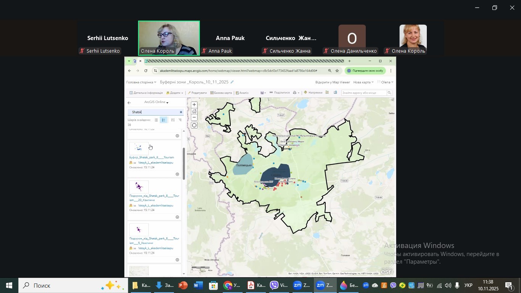Expand the Головна сторінка dropdown
Screen dimensions: 521x293
click(x=141, y=82)
